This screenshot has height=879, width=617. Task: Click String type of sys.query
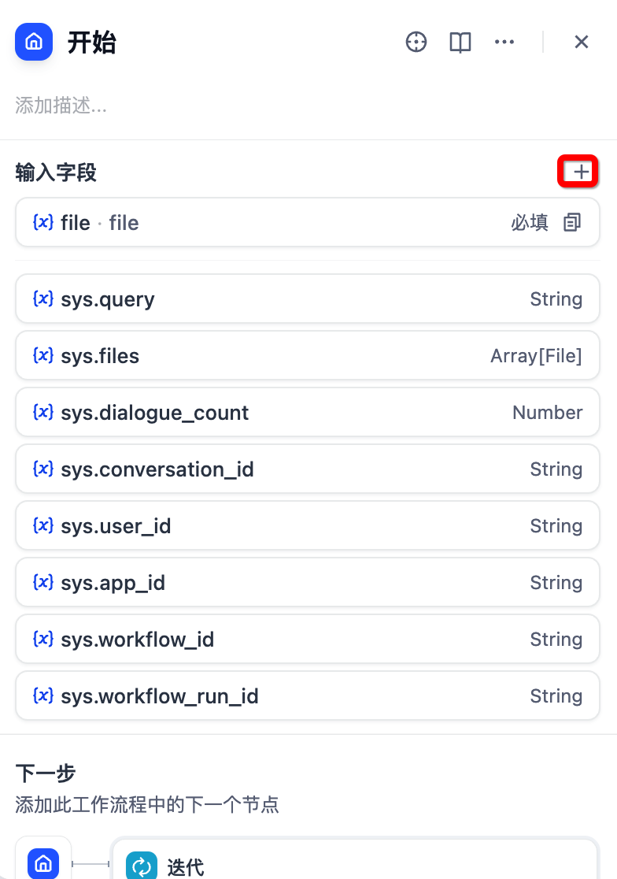coord(556,299)
